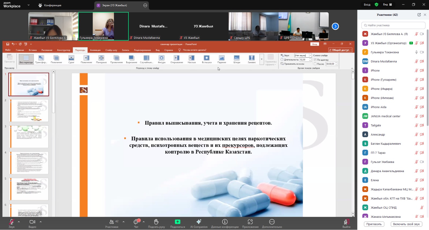Click the green Share screen icon
Screen dimensions: 429x230
[177, 222]
